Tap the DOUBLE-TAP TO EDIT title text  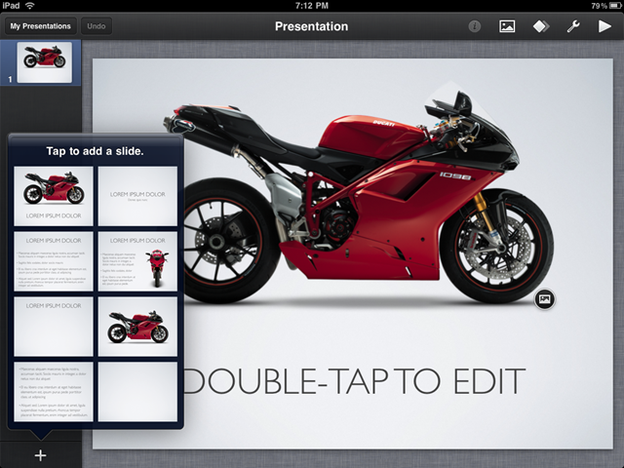354,381
